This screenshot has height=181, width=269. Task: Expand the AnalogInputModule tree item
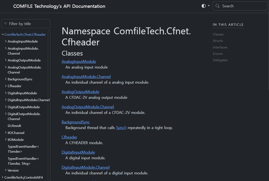coord(6,41)
